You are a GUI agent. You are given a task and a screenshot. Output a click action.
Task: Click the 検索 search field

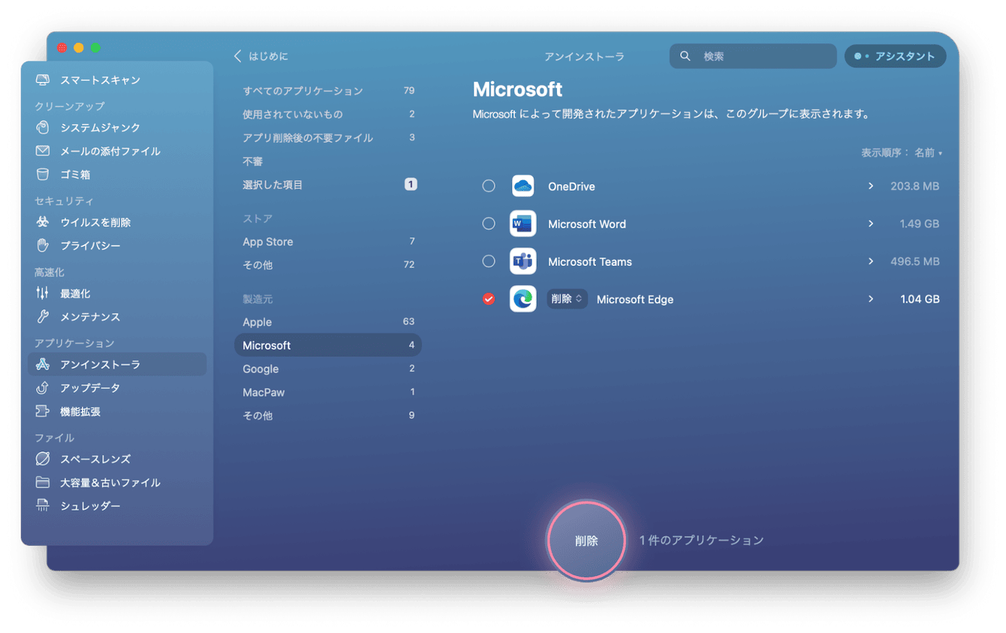(x=753, y=56)
